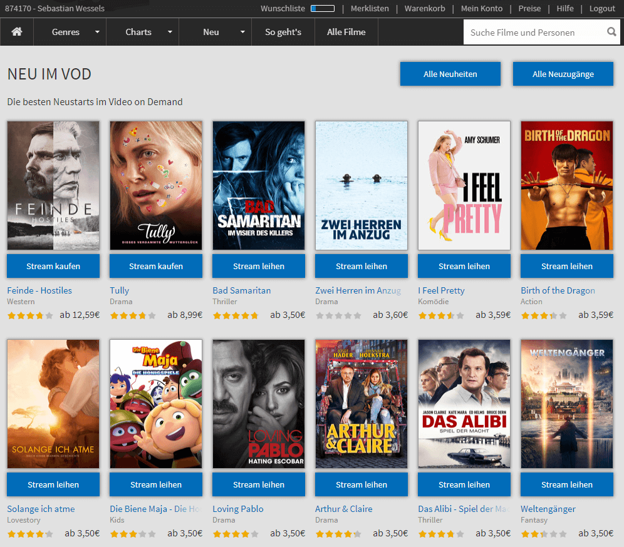Expand the Genres dropdown arrow

coord(97,32)
